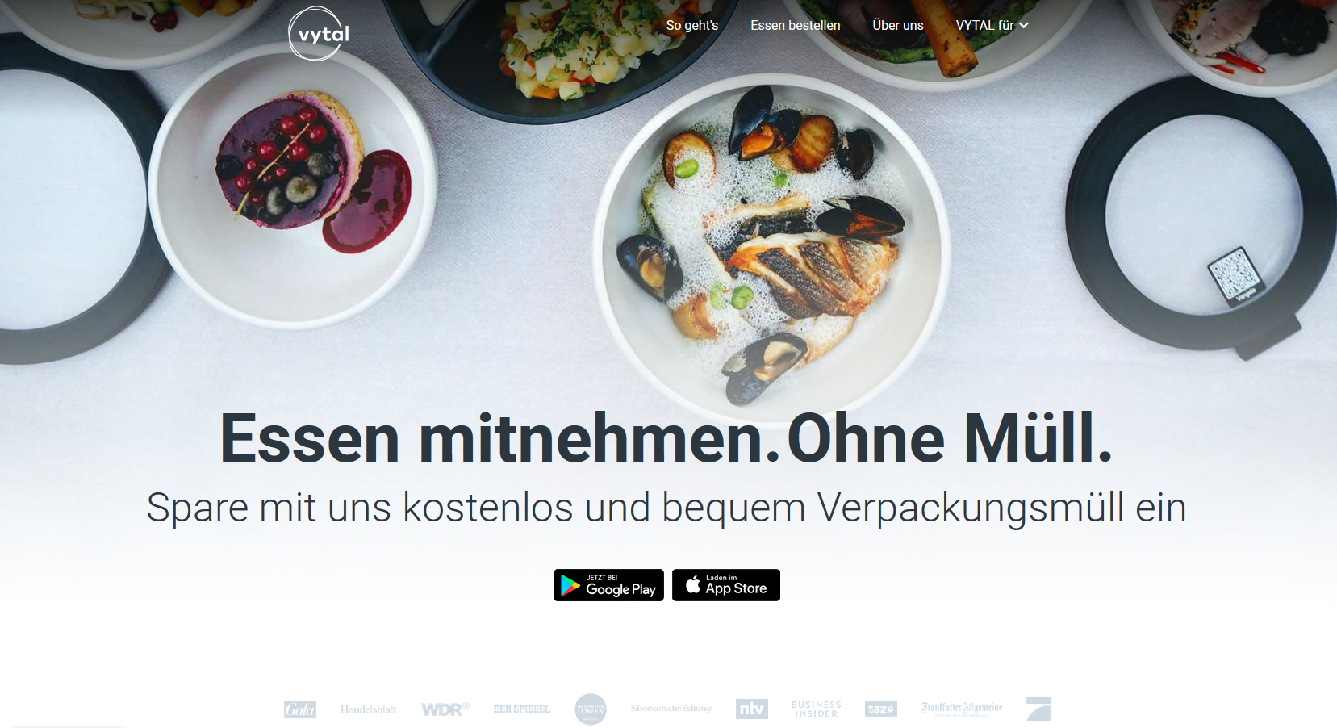The height and width of the screenshot is (728, 1337).
Task: Go to Essen bestellen
Action: point(795,25)
